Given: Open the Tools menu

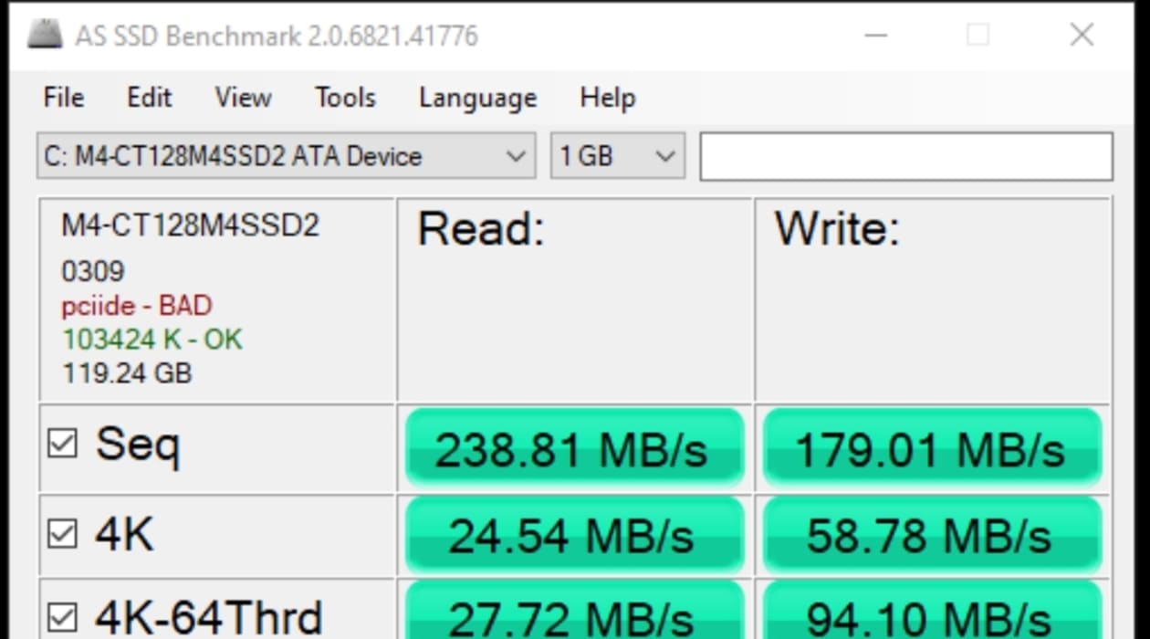Looking at the screenshot, I should 345,98.
